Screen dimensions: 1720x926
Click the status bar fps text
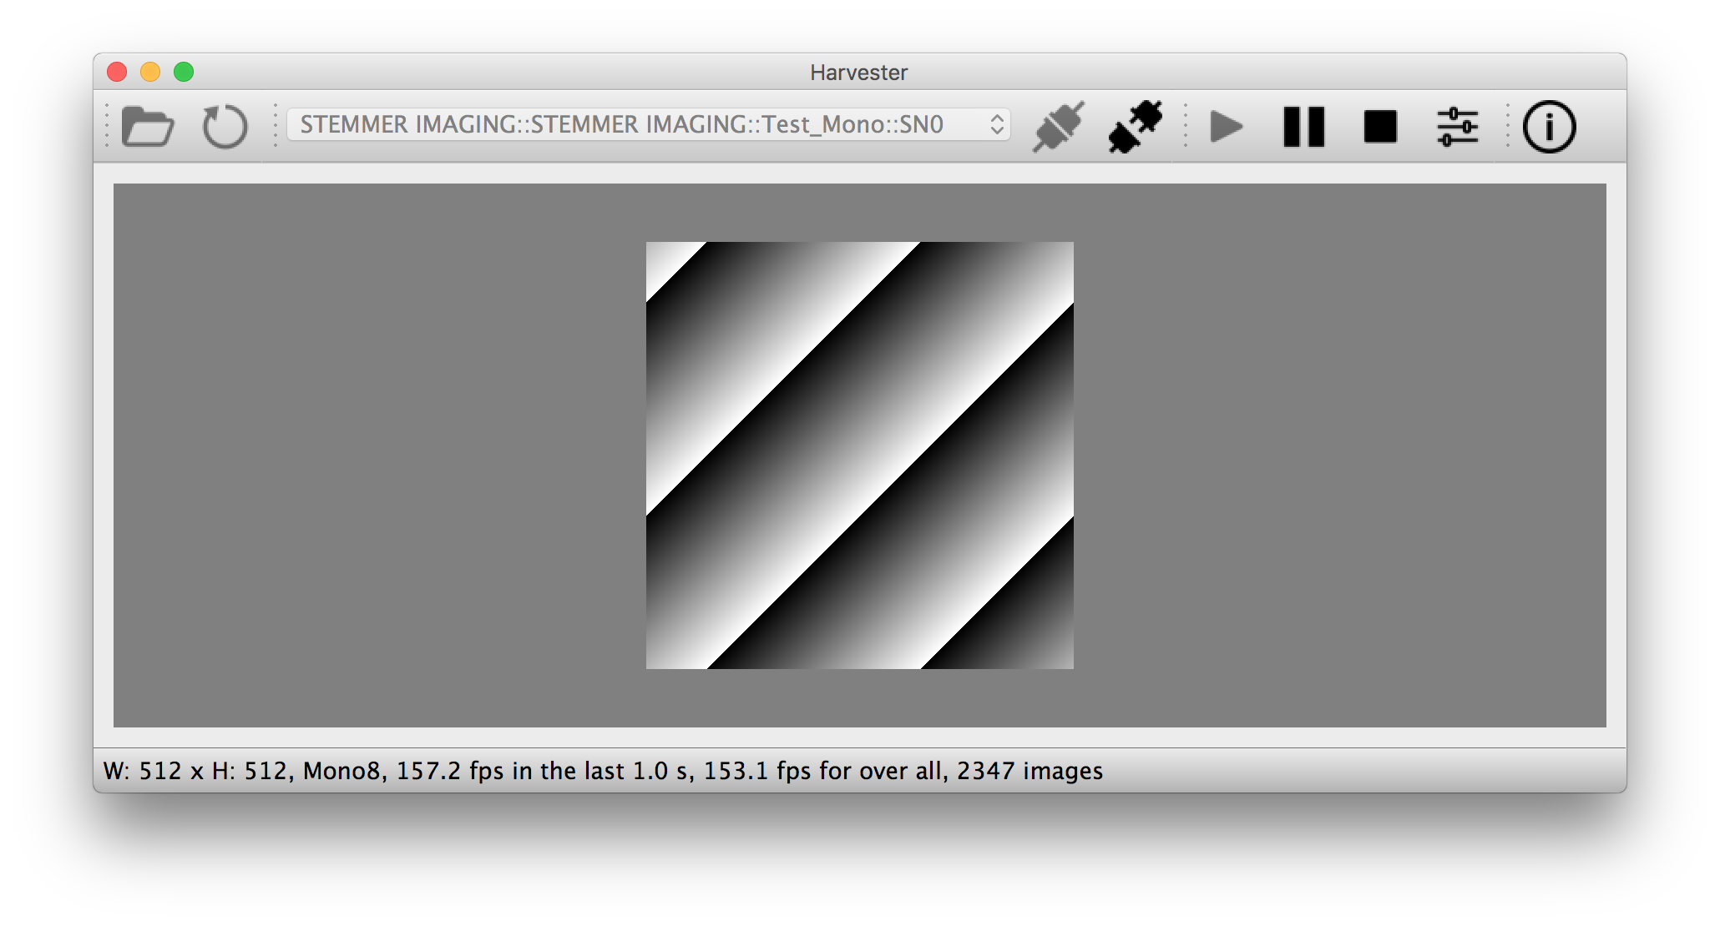[x=603, y=771]
